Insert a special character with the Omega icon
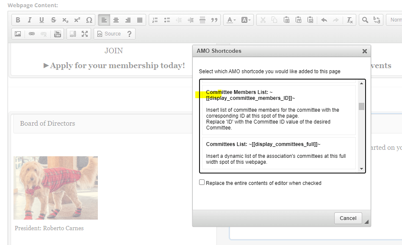 tap(89, 20)
